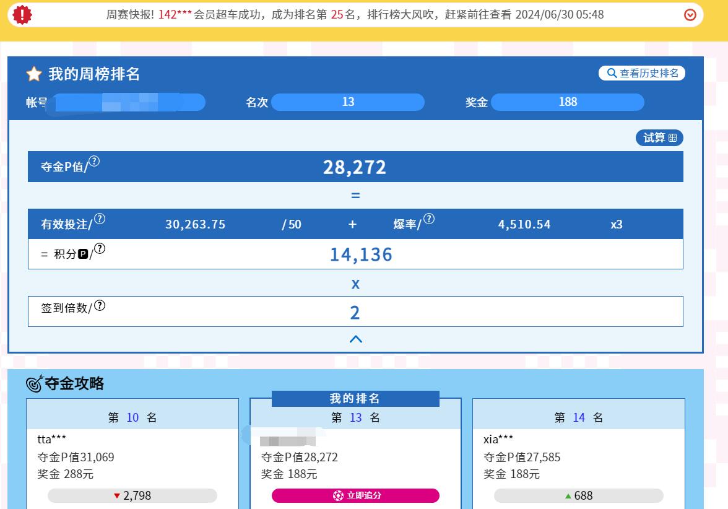Screen dimensions: 728x509
Task: Click the ▲688 gap indicator on xia*** card
Action: click(579, 495)
